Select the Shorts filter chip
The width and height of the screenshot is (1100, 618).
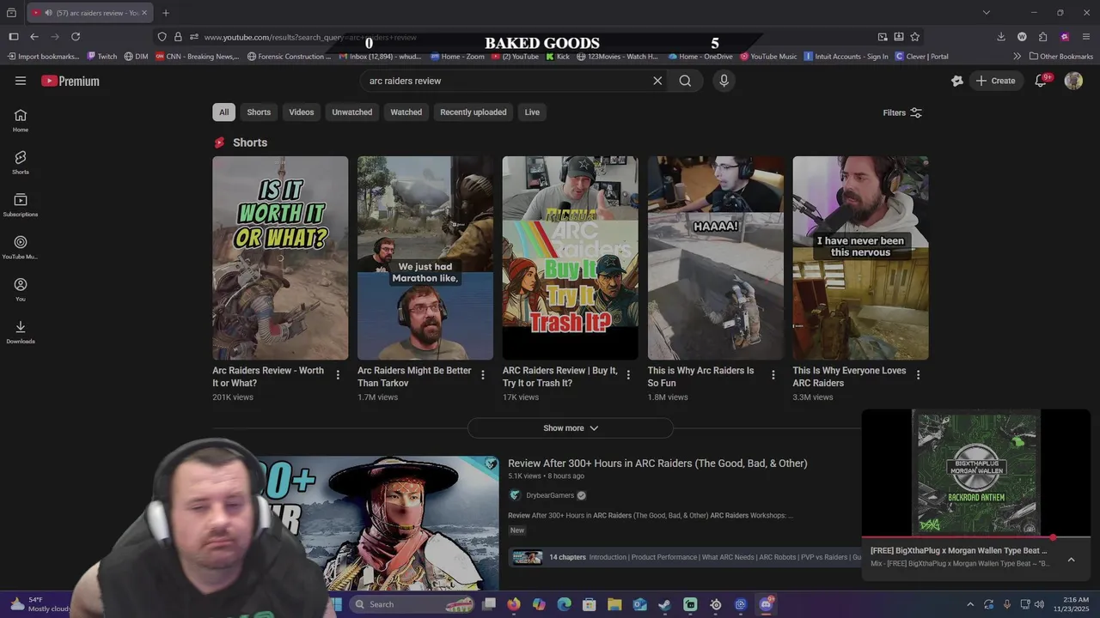[259, 112]
